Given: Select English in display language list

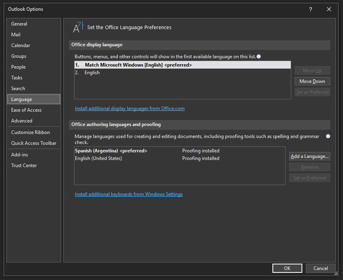Looking at the screenshot, I should (183, 73).
